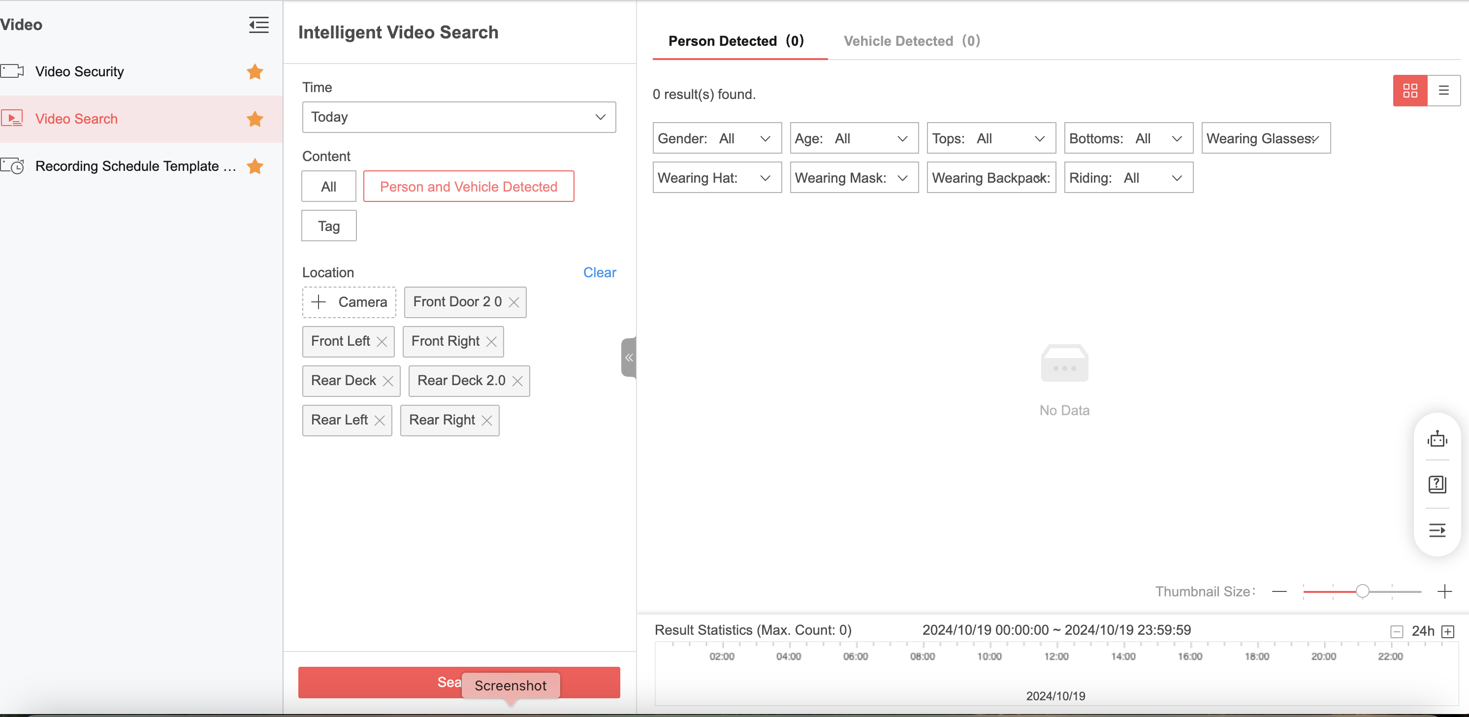
Task: Remove the Rear Deck 2.0 camera
Action: pyautogui.click(x=517, y=381)
